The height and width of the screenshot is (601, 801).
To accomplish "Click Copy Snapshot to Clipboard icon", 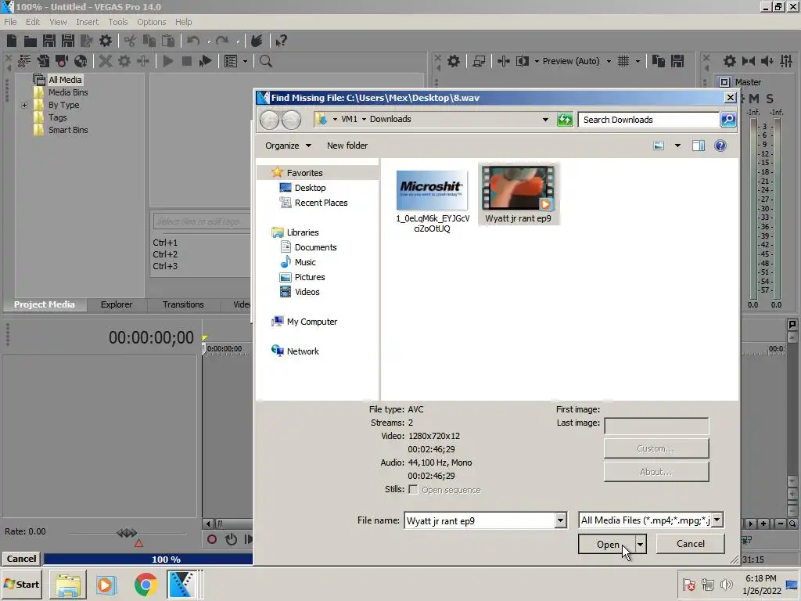I will [x=659, y=61].
